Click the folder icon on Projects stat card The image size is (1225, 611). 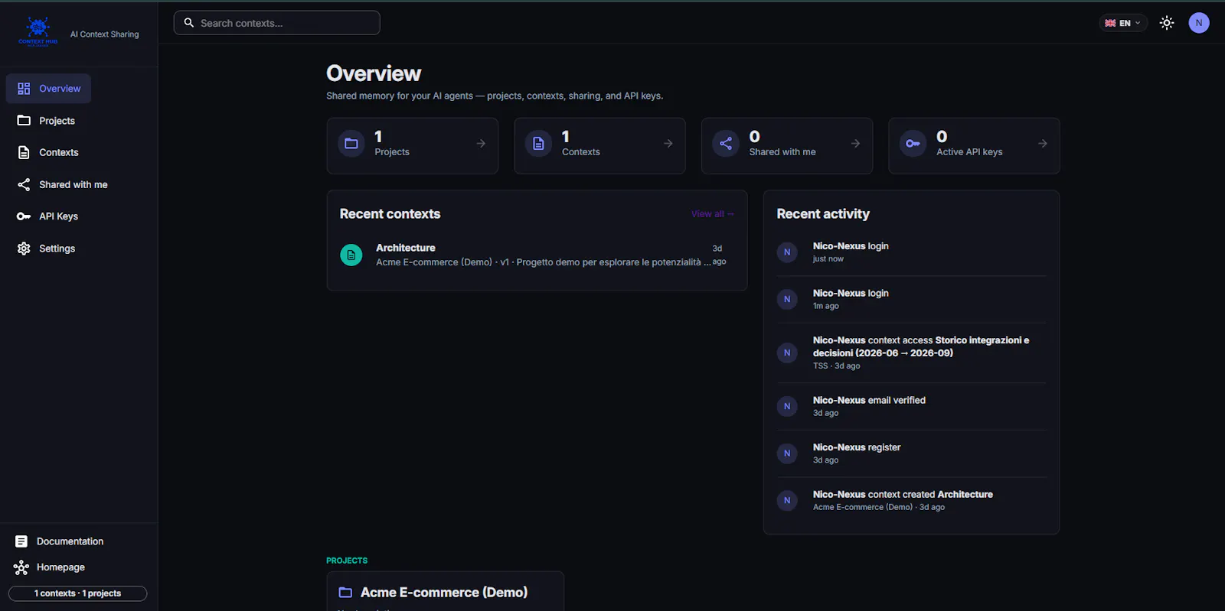click(351, 144)
